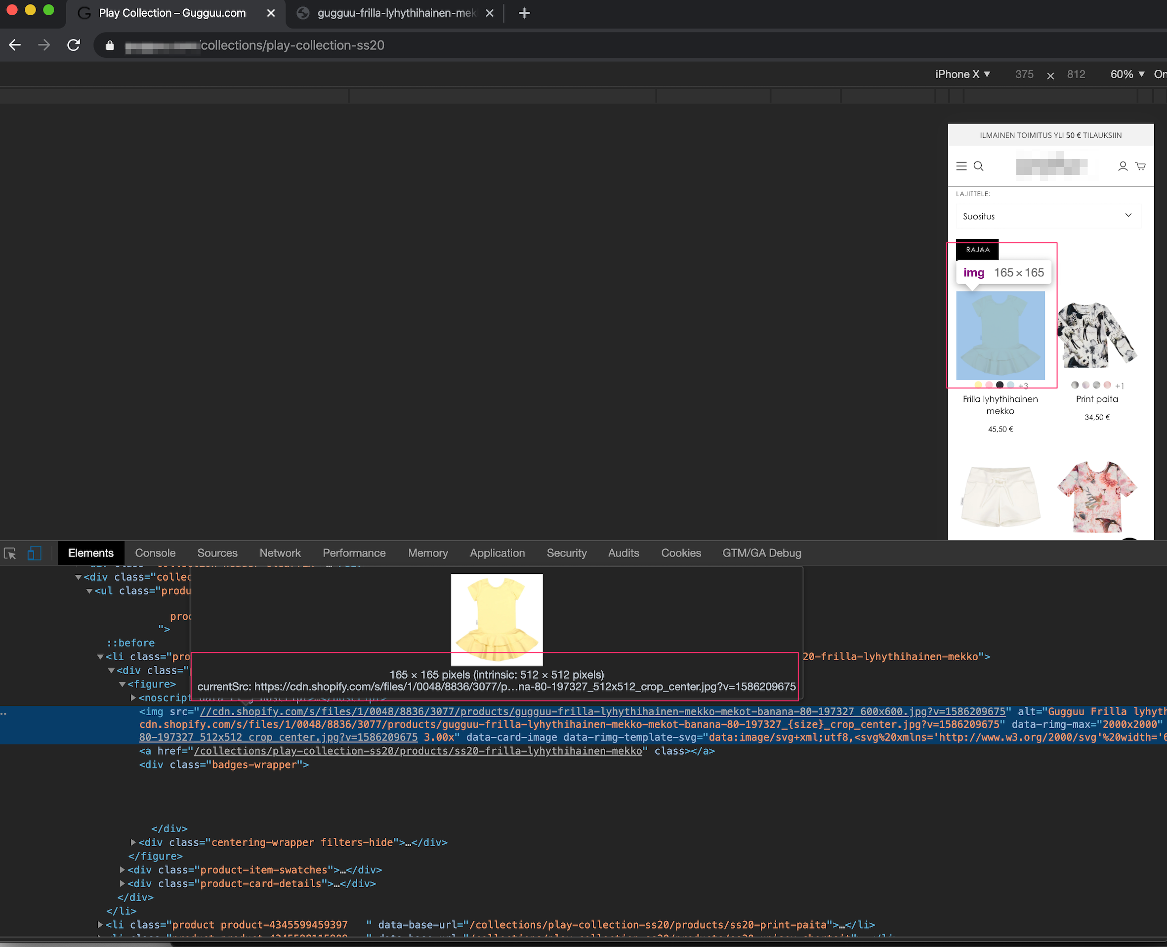Click the device width 375 input field

coord(1024,74)
